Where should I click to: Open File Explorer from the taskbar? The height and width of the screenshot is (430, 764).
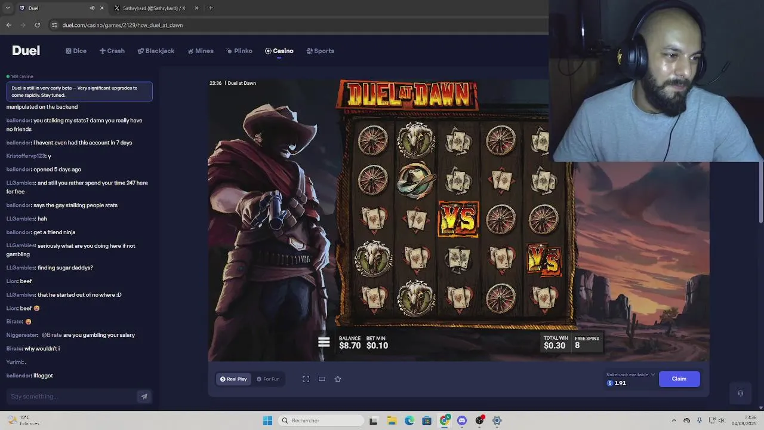point(392,420)
